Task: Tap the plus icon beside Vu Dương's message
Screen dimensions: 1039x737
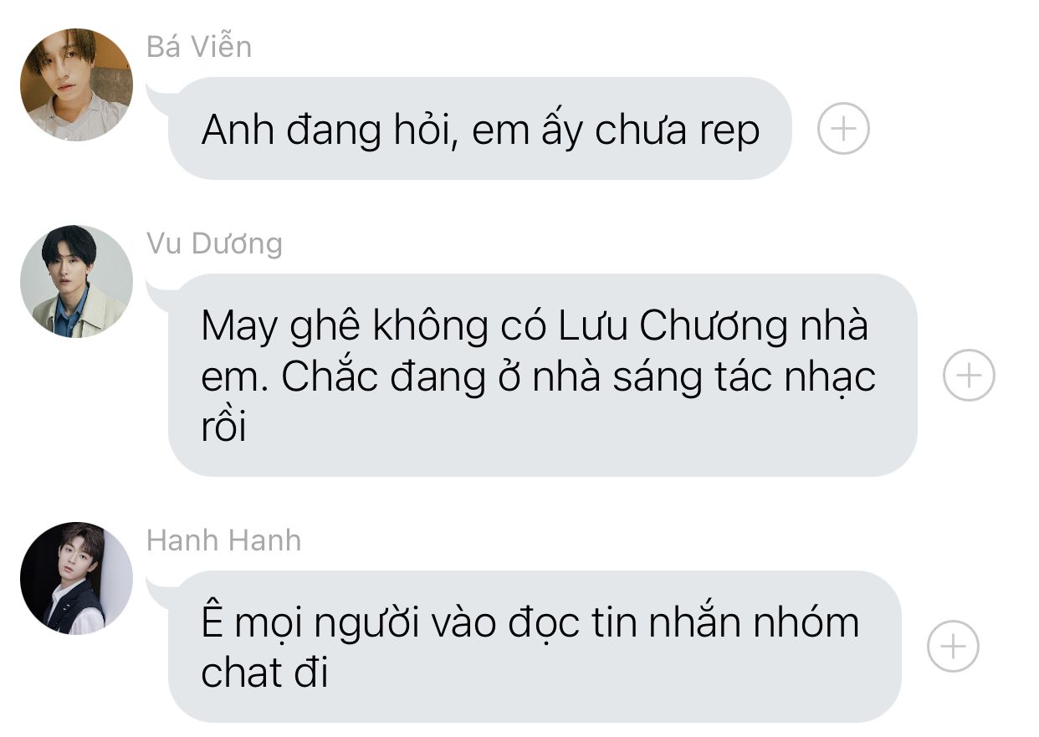Action: pyautogui.click(x=969, y=375)
